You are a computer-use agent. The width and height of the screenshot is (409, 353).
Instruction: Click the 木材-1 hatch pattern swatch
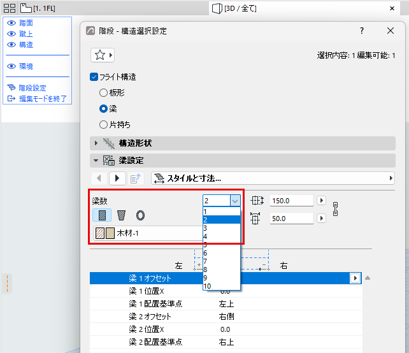click(x=100, y=233)
